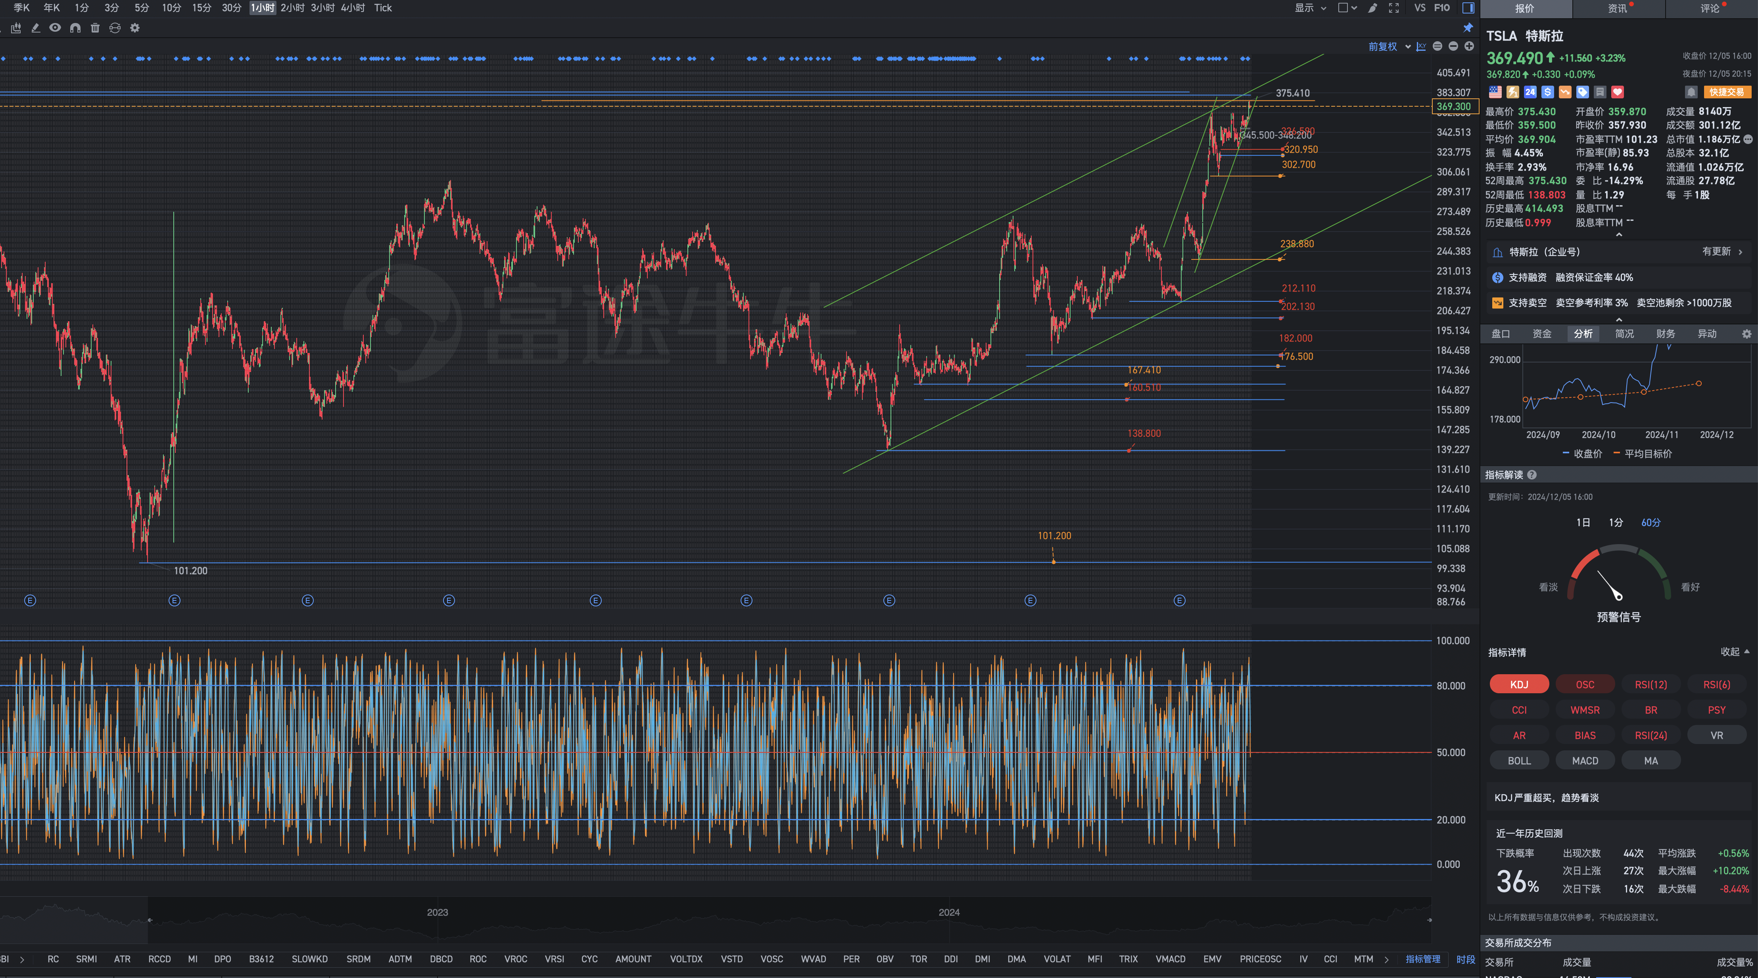Toggle drawings visibility with the eye icon
This screenshot has height=978, width=1758.
pyautogui.click(x=55, y=28)
